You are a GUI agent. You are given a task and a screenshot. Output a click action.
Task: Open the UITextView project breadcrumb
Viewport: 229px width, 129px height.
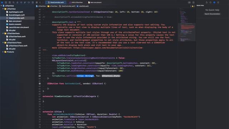[41, 6]
